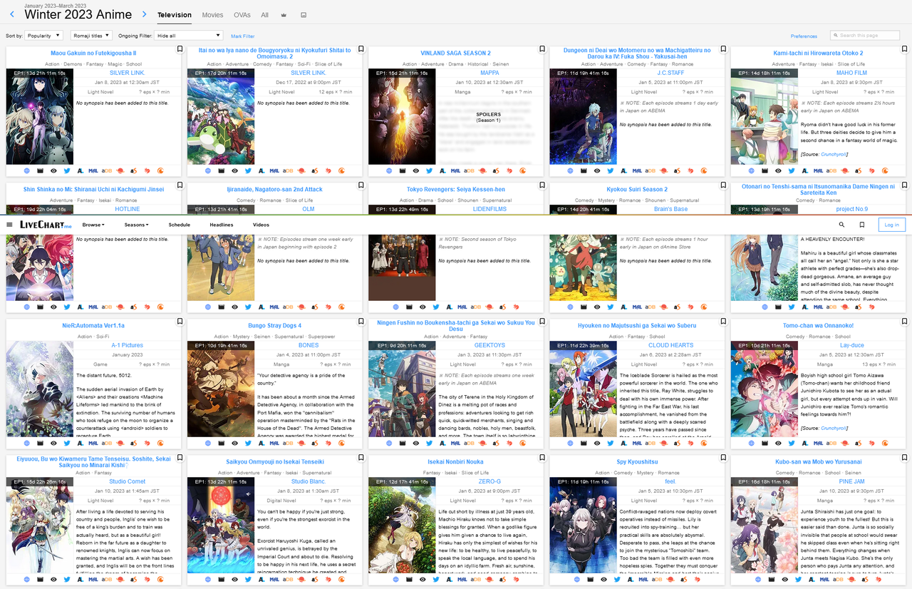Open the Crunchyroll icon on the Tomo-chan wa Onnanoko! card
Screen dimensions: 912x589
(885, 443)
